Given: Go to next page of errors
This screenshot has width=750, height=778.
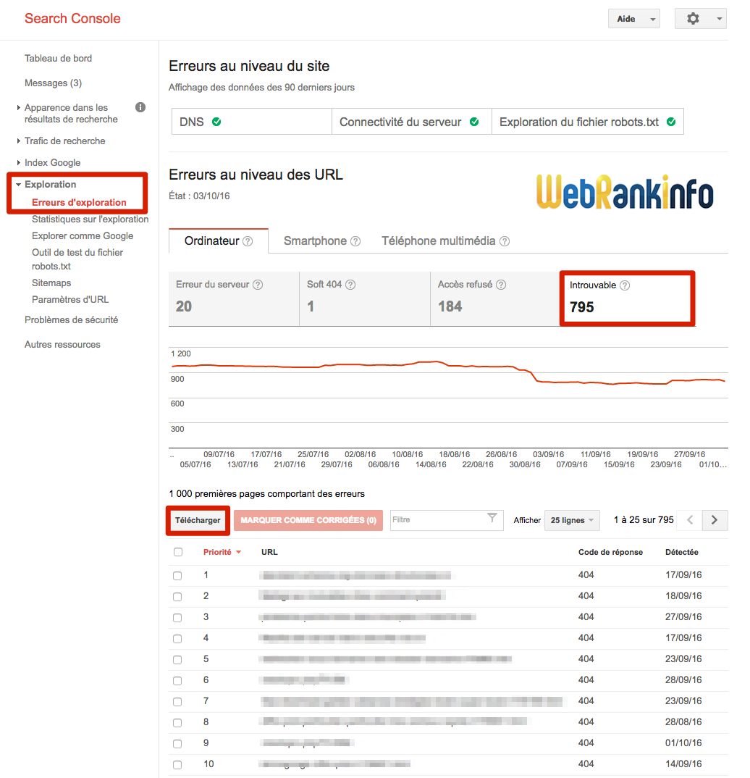Looking at the screenshot, I should 715,520.
